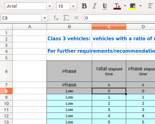Select 'Low' cell in row 9
Image resolution: width=155 pixels, height=124 pixels.
click(x=69, y=97)
